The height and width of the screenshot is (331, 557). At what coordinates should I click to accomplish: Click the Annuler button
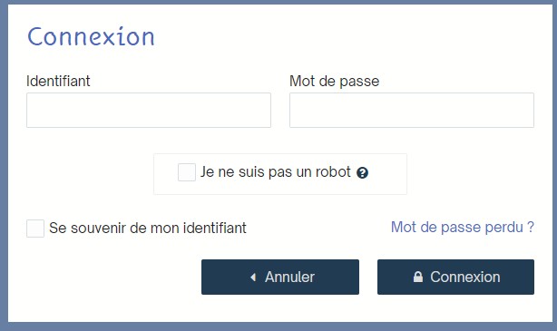280,277
